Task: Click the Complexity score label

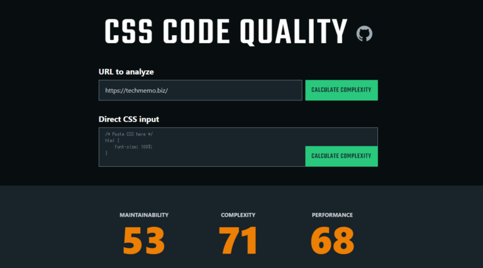Action: pyautogui.click(x=238, y=215)
